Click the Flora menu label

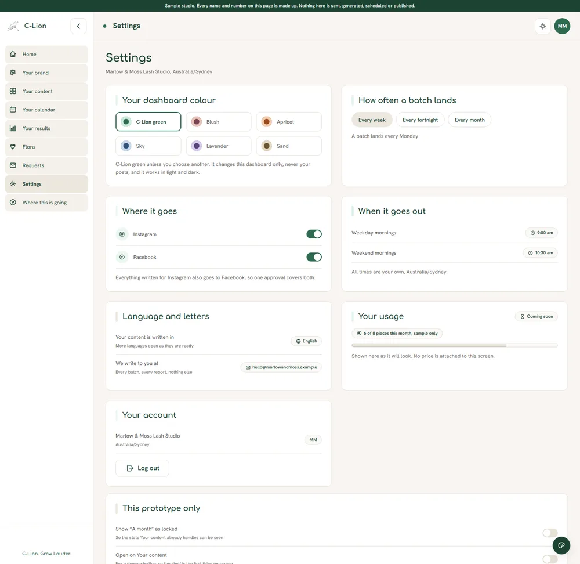pos(28,147)
